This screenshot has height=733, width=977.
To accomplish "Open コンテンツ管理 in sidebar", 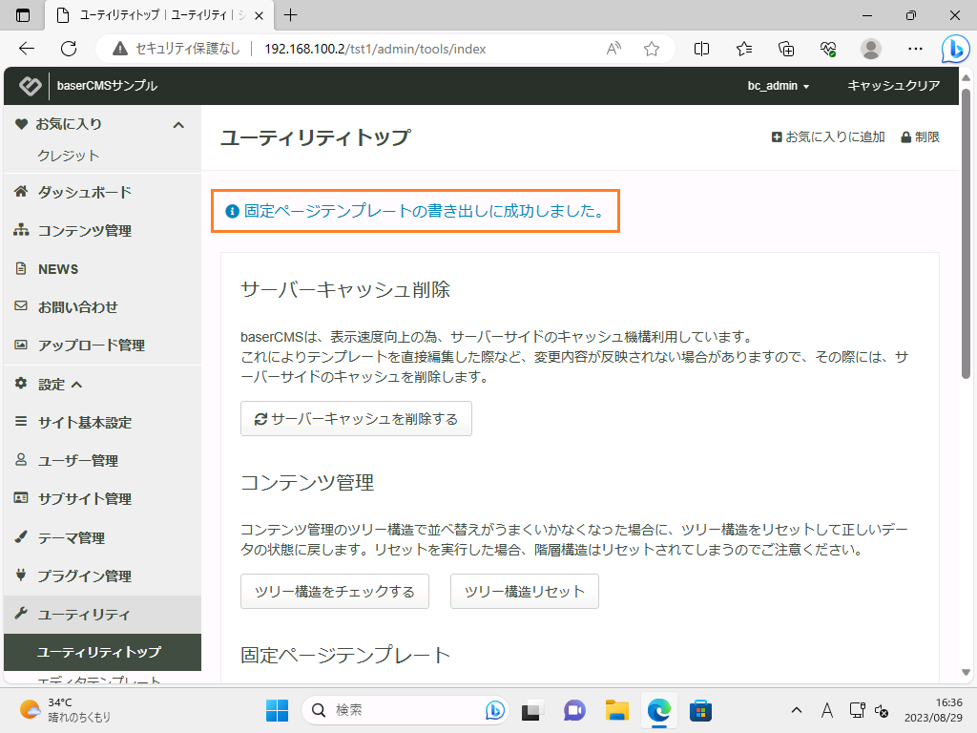I will [84, 231].
